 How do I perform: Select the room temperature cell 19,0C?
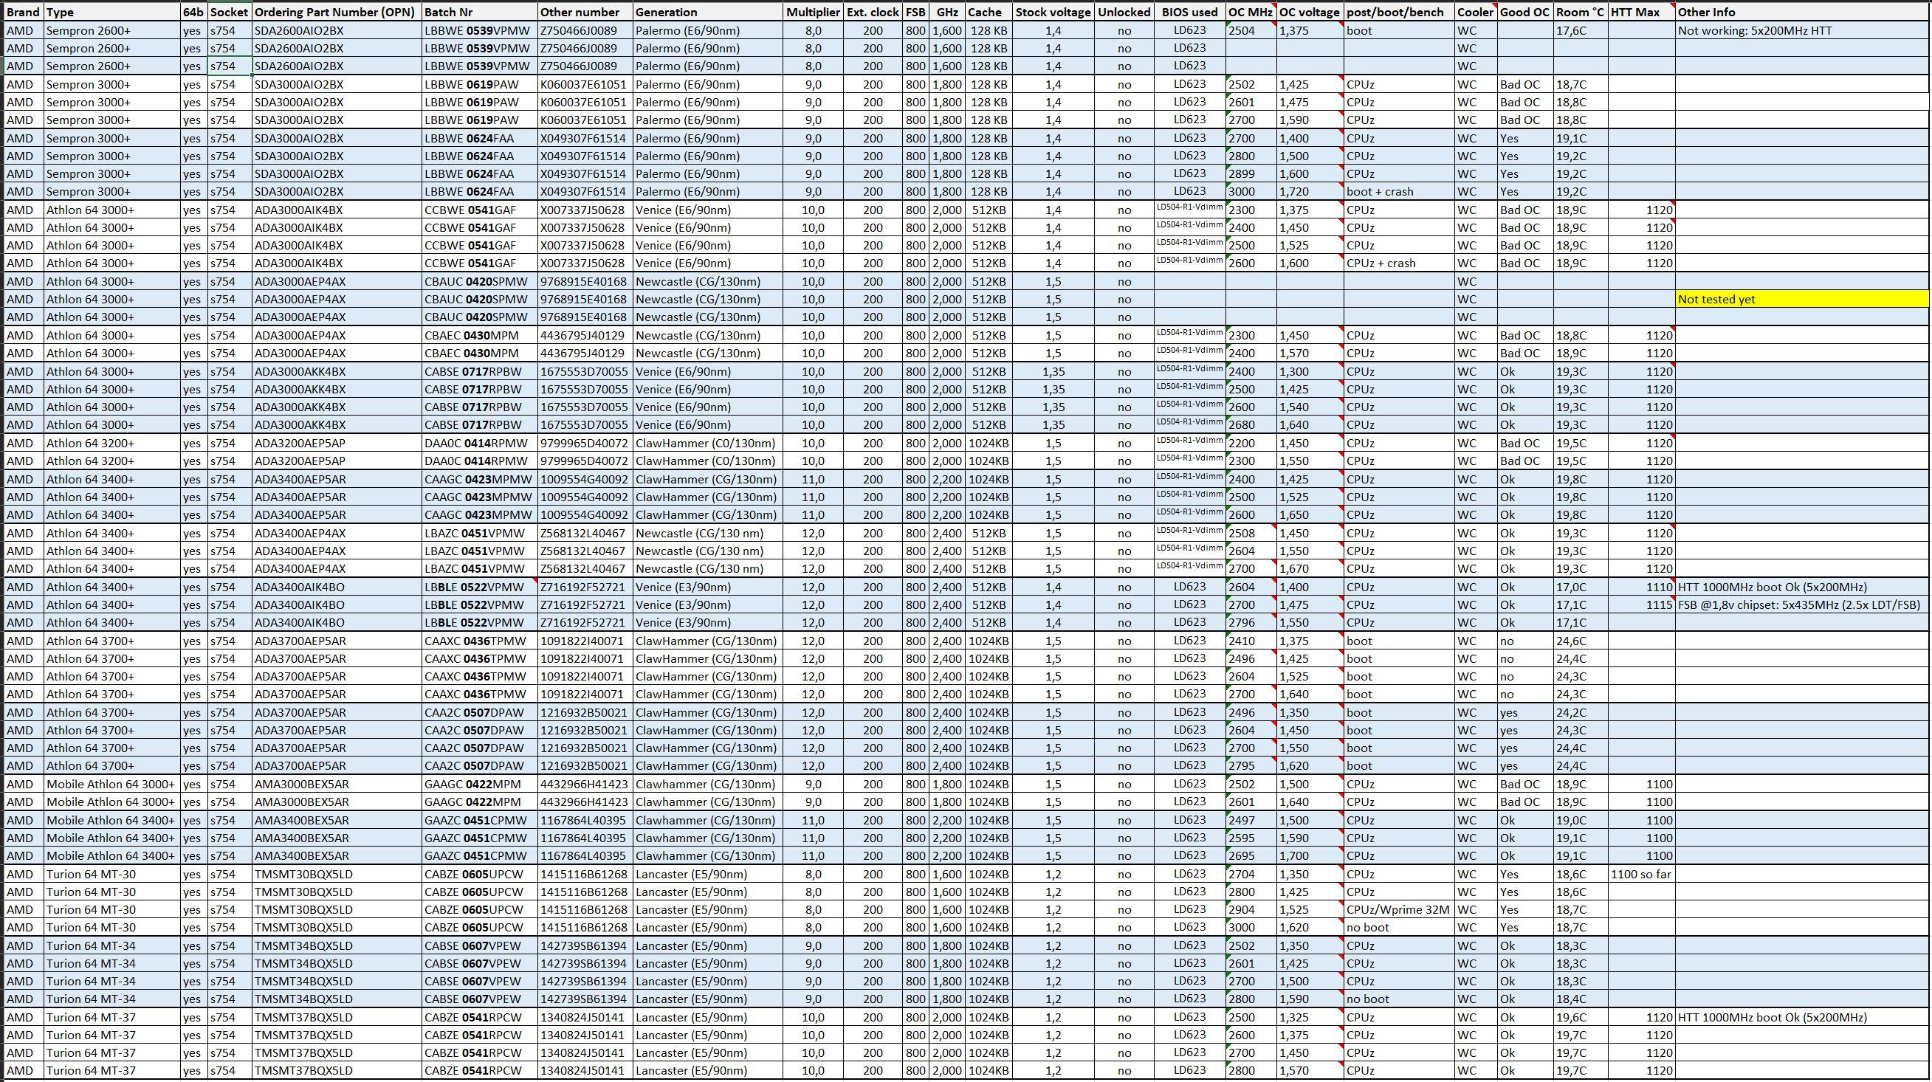(1581, 820)
